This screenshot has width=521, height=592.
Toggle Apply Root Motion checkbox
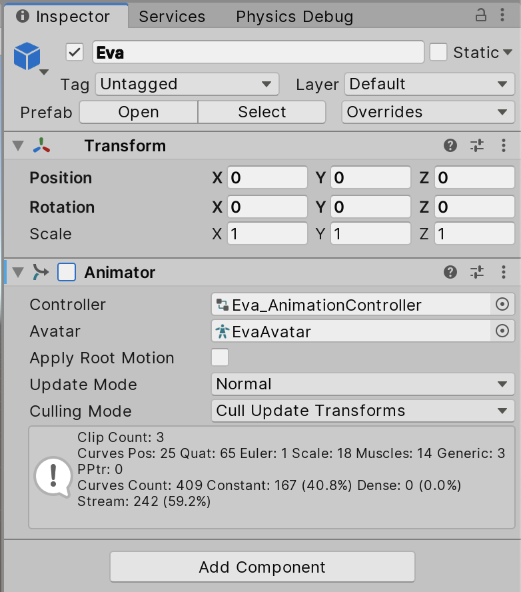click(x=220, y=358)
